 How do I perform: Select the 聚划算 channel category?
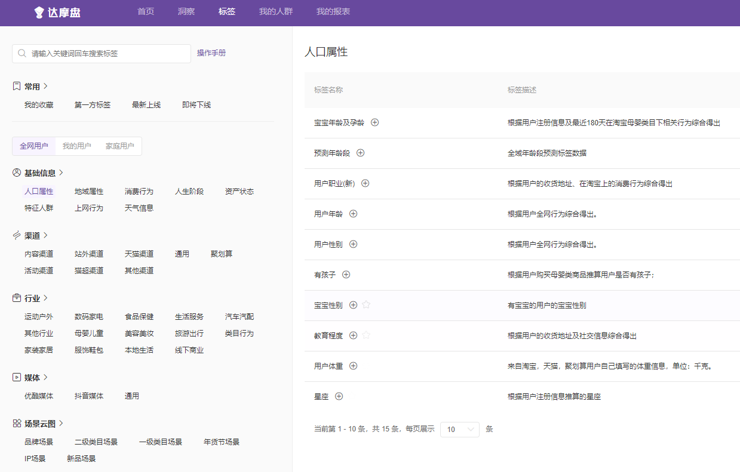pos(222,254)
